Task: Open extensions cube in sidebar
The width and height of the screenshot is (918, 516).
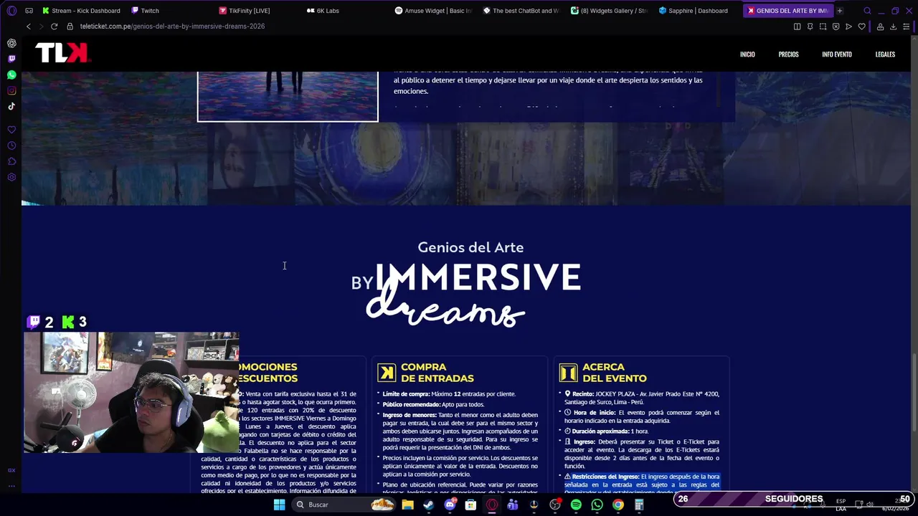Action: pos(11,161)
